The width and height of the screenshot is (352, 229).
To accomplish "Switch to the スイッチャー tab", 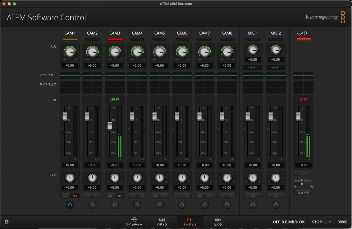I will tap(134, 222).
